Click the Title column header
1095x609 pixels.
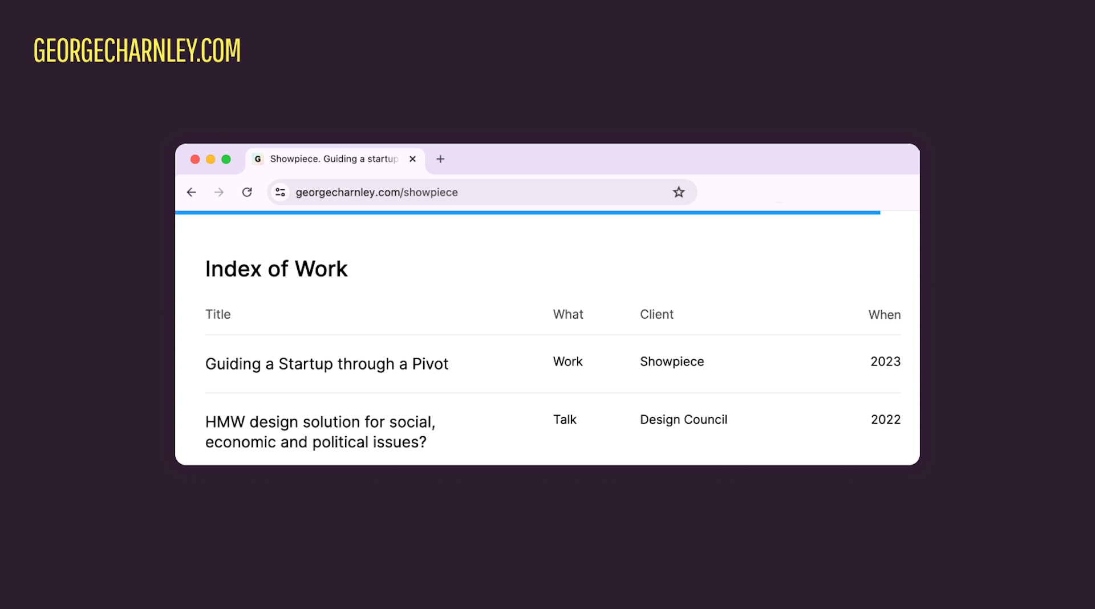[x=218, y=314]
